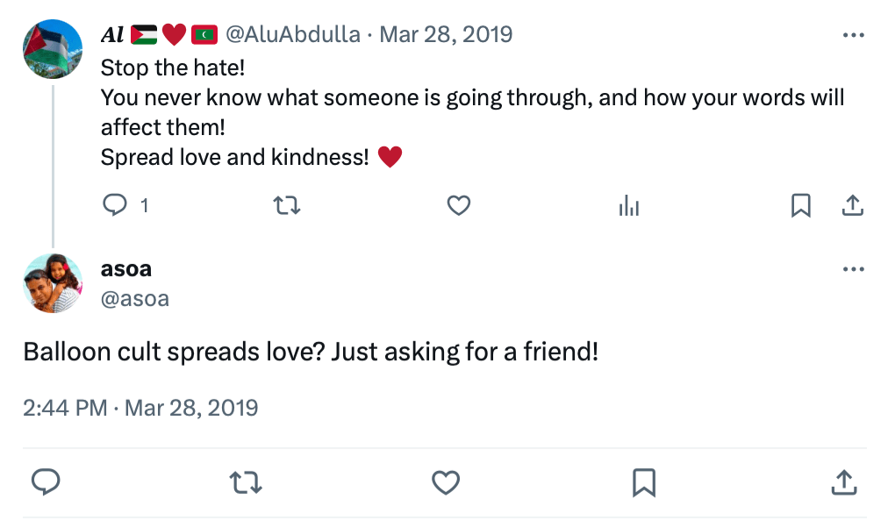
Task: Bookmark asoa's Balloon cult tweet
Action: tap(644, 482)
